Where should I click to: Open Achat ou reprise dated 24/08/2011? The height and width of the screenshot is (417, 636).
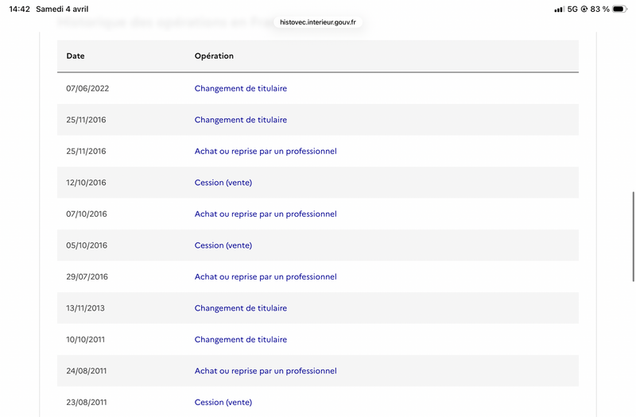pos(266,371)
